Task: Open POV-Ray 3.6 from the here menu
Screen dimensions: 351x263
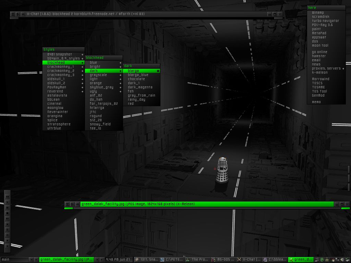Action: pyautogui.click(x=326, y=25)
